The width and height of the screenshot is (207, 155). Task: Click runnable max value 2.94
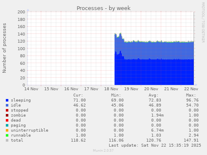click(x=194, y=135)
